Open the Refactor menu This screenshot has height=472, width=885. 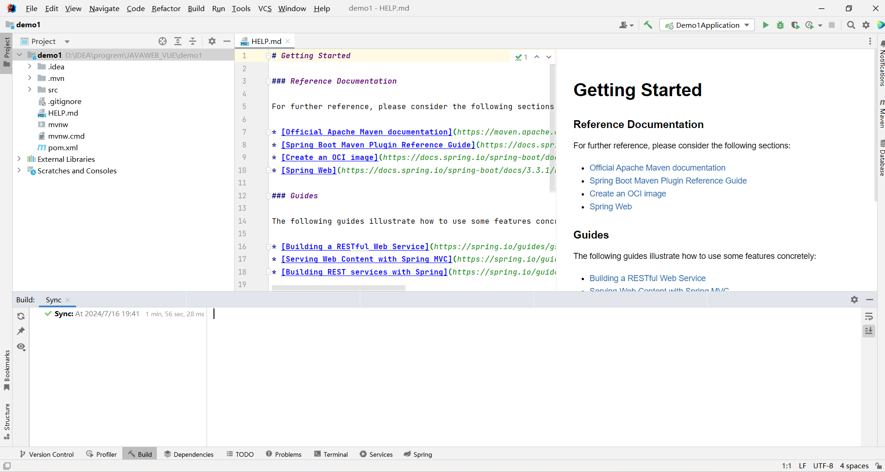click(166, 8)
